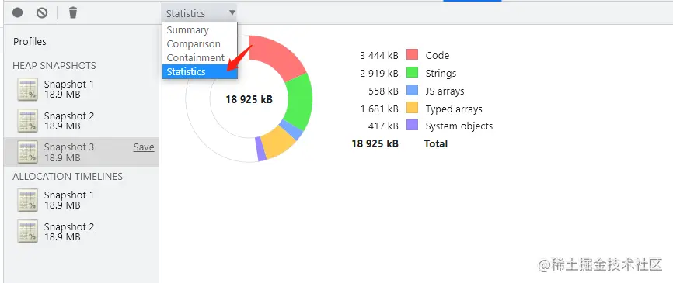This screenshot has height=283, width=673.
Task: Click the Save link for Snapshot 3
Action: [144, 147]
